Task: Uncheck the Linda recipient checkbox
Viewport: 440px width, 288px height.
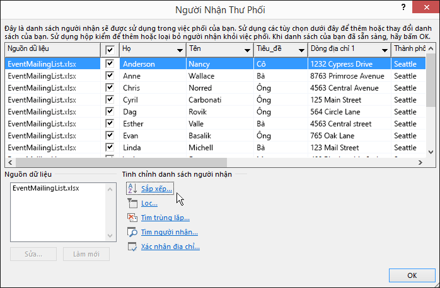Action: [110, 148]
